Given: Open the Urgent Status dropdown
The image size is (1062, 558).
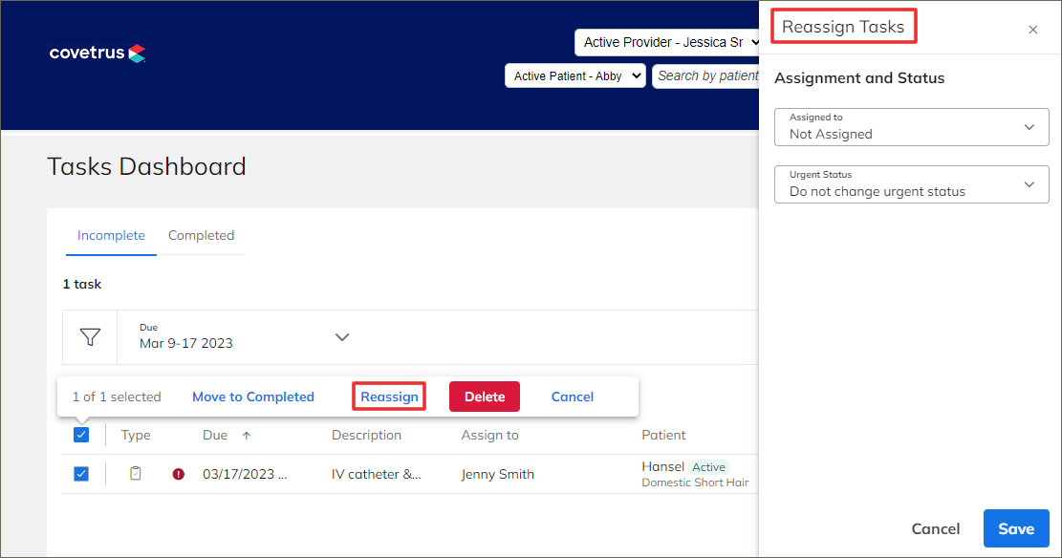Looking at the screenshot, I should (x=910, y=183).
